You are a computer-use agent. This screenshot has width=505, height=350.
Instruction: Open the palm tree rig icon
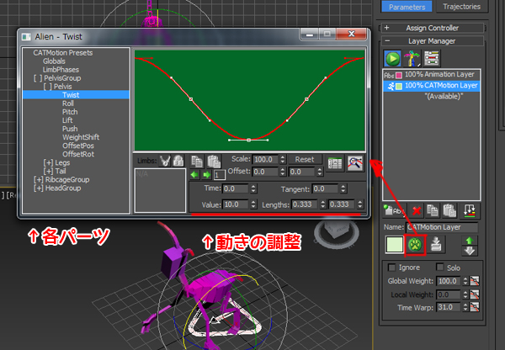pos(412,58)
